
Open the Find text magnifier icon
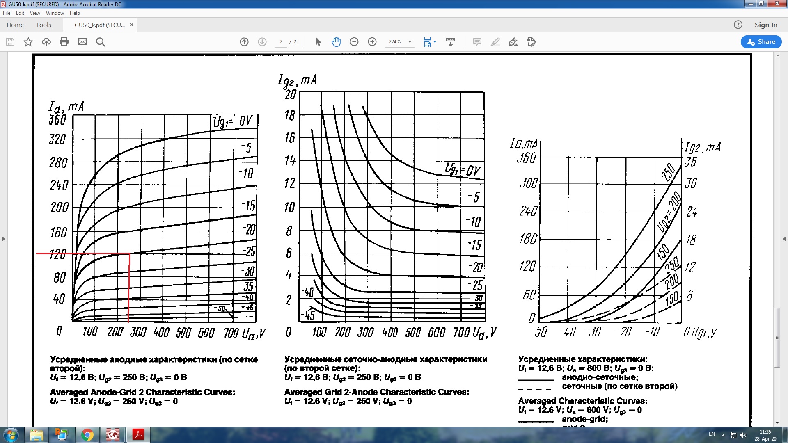pyautogui.click(x=101, y=42)
